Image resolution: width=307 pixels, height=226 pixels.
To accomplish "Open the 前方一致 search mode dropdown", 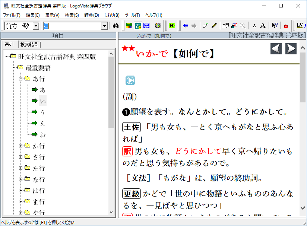I will pos(36,26).
